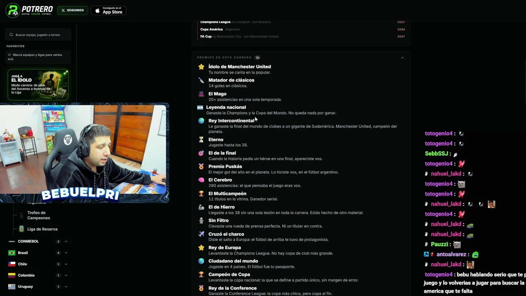Click the target icon for El de la final
Screen dimensions: 526x296
(201, 153)
